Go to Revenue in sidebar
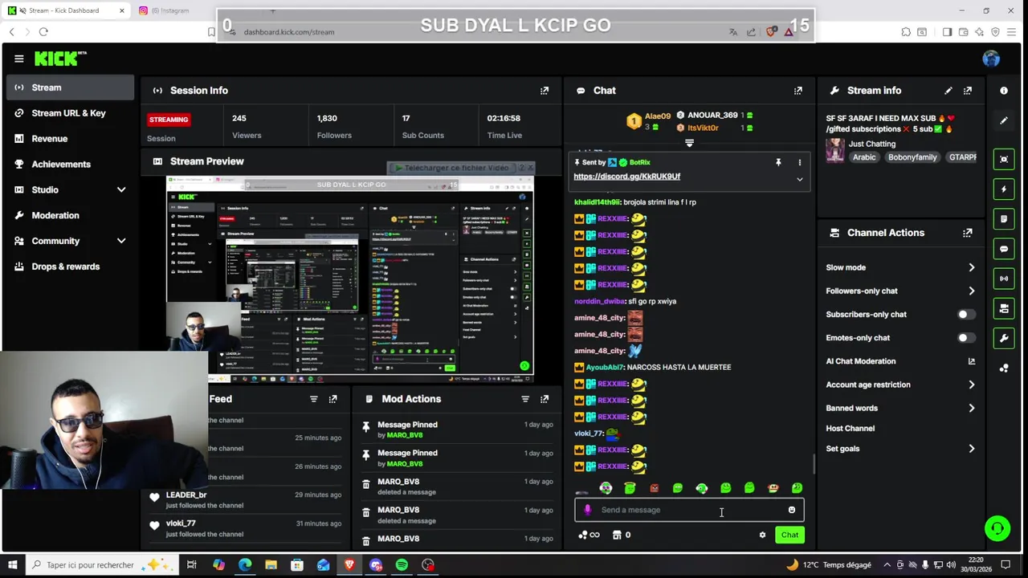Screen dimensions: 1028x578 point(70,139)
